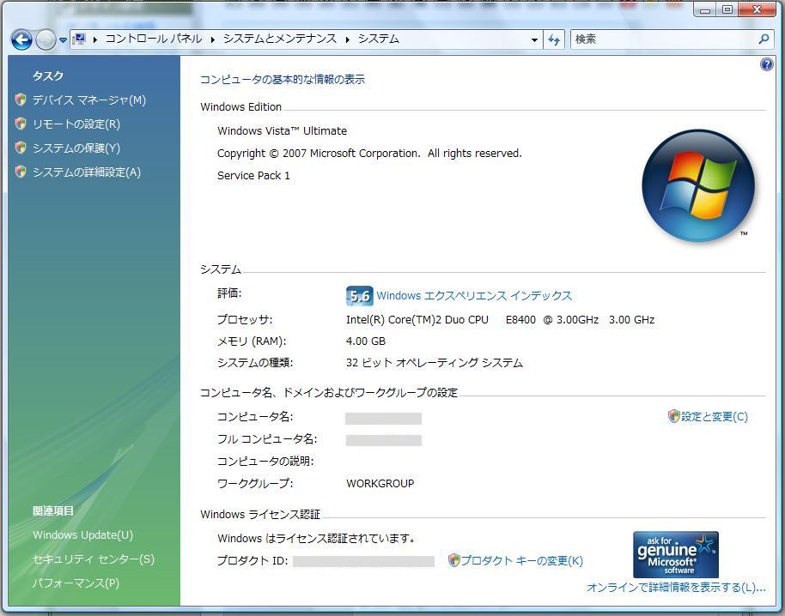785x616 pixels.
Task: Click the magnifier search icon
Action: [764, 39]
